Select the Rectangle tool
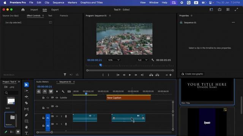 point(26,121)
